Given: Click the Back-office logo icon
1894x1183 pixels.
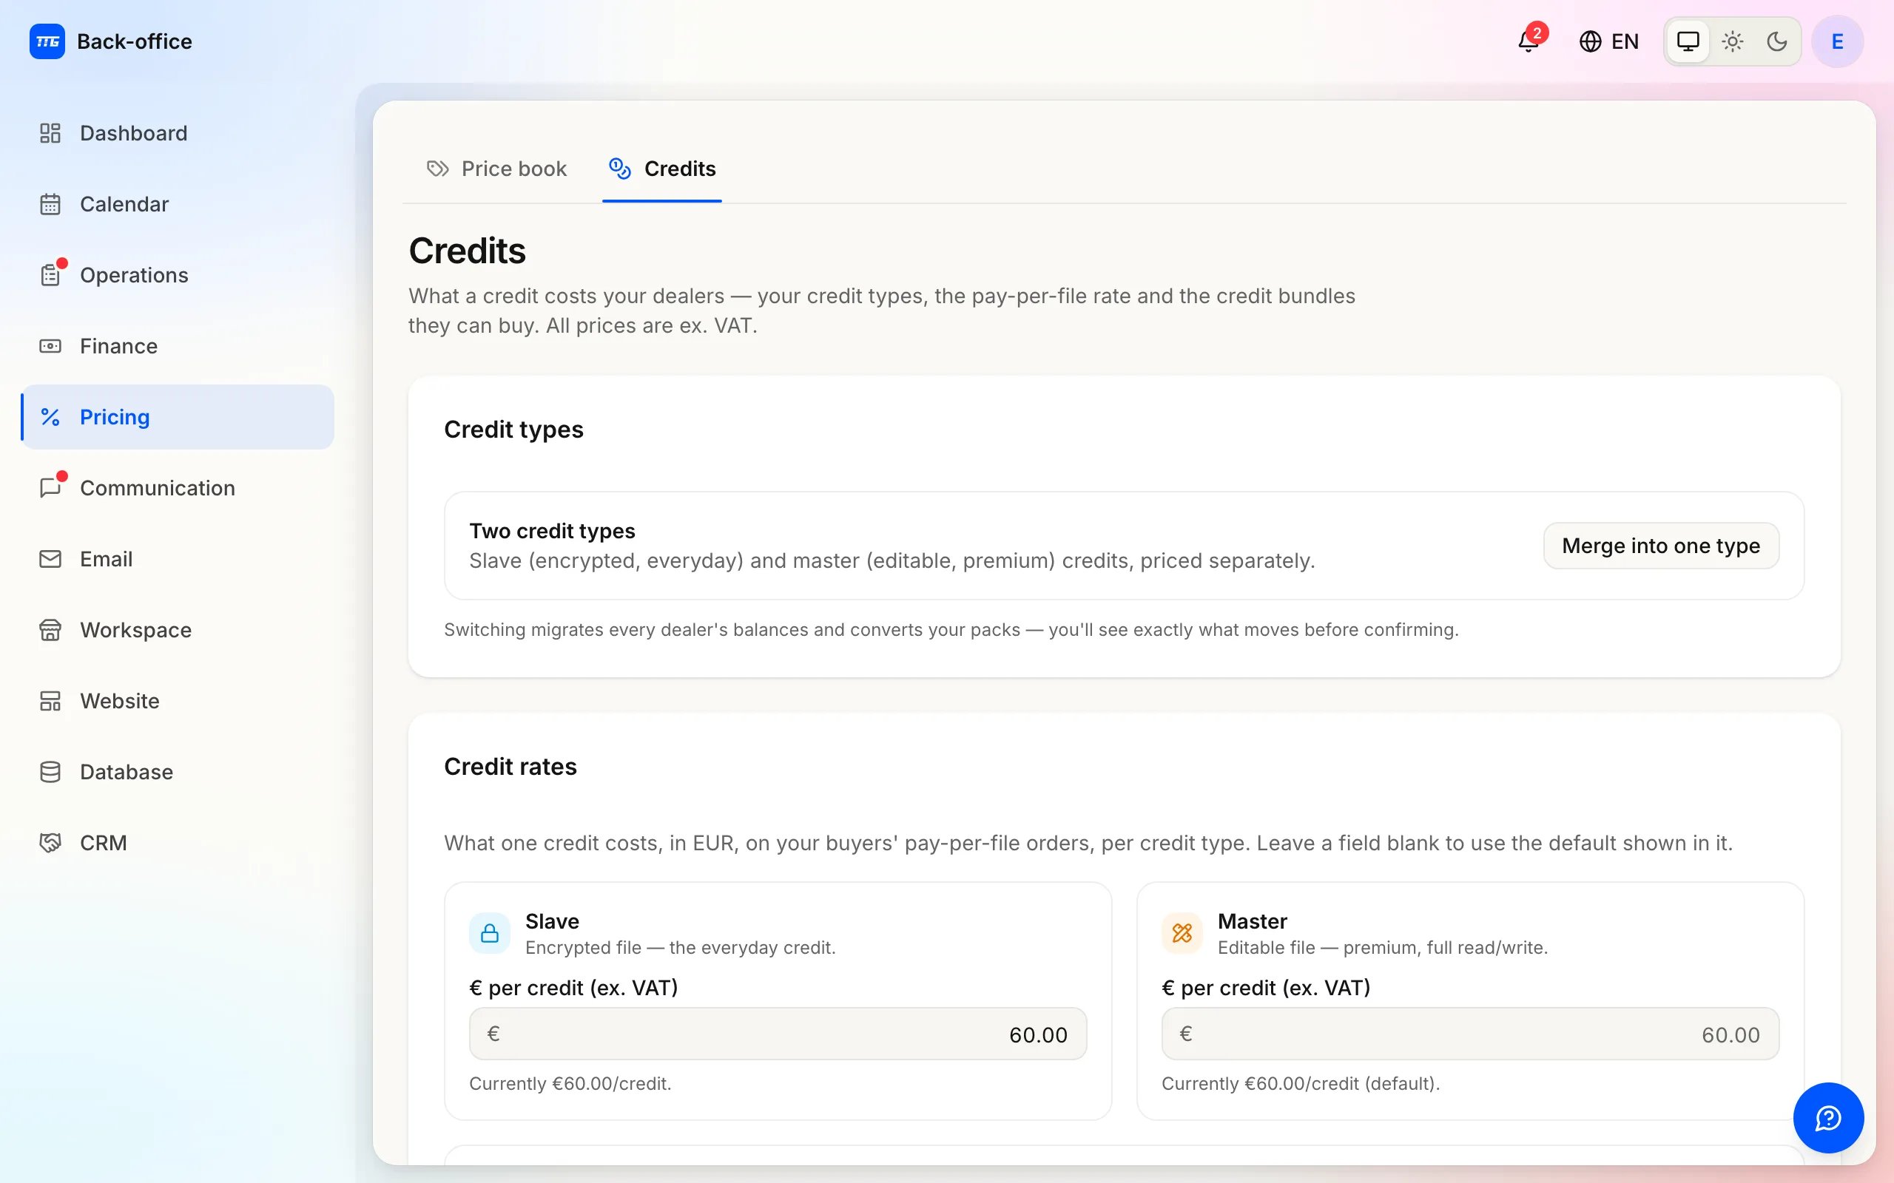Looking at the screenshot, I should point(47,41).
